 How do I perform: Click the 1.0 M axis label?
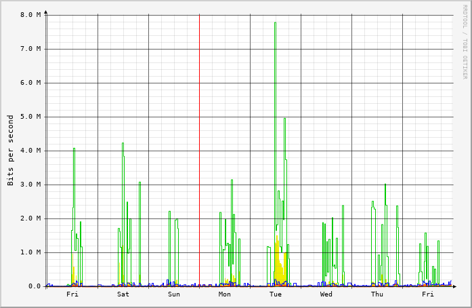point(30,252)
